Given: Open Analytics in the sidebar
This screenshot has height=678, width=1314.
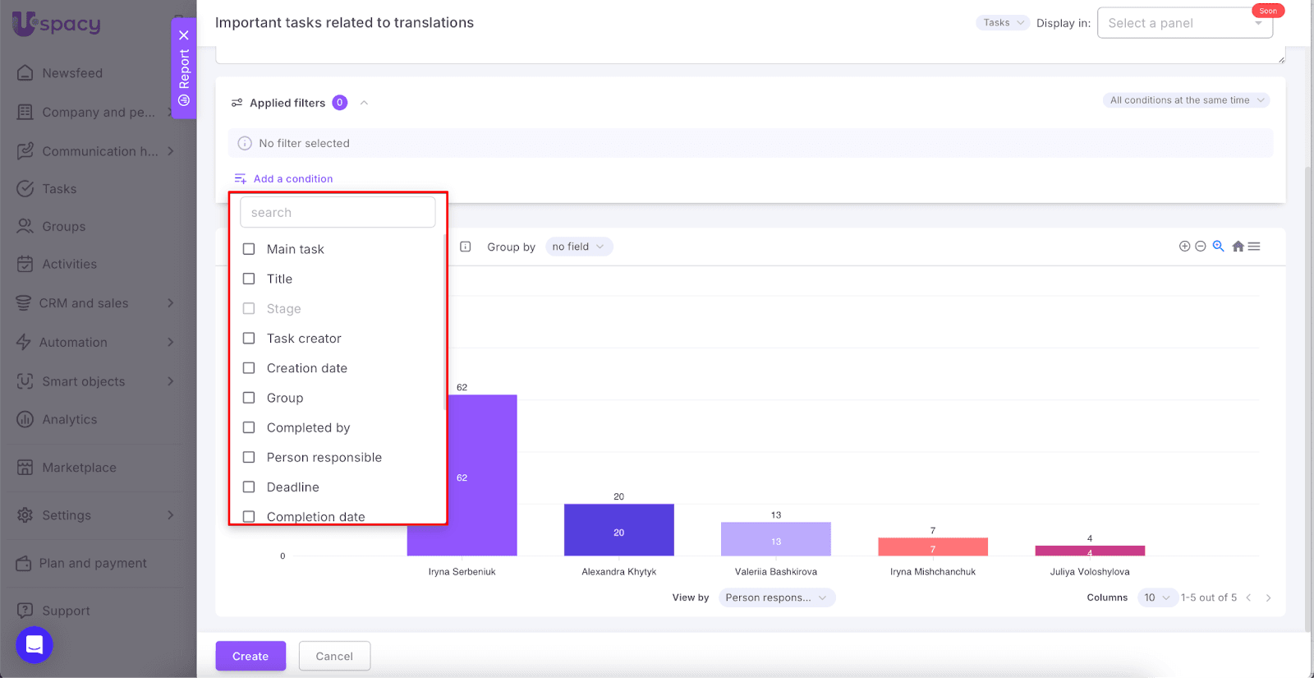Looking at the screenshot, I should tap(69, 419).
